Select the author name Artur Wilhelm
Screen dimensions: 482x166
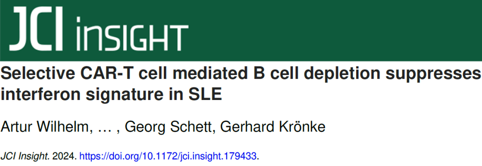47,127
